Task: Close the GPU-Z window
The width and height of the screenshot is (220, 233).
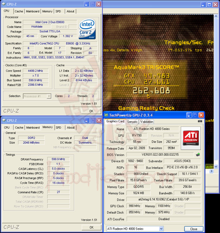Action: pyautogui.click(x=201, y=115)
